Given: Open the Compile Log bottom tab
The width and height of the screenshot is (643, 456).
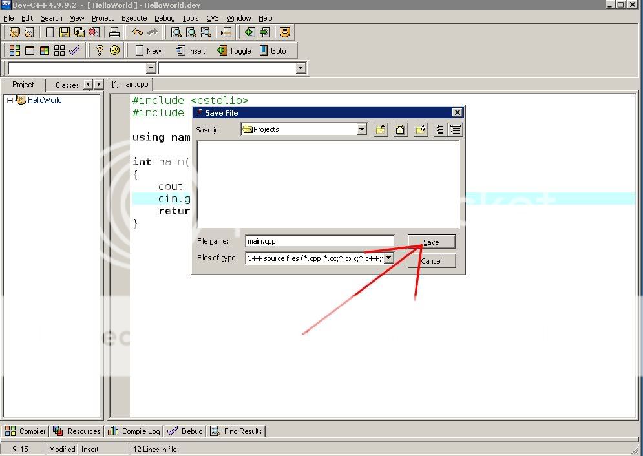Looking at the screenshot, I should [x=134, y=431].
